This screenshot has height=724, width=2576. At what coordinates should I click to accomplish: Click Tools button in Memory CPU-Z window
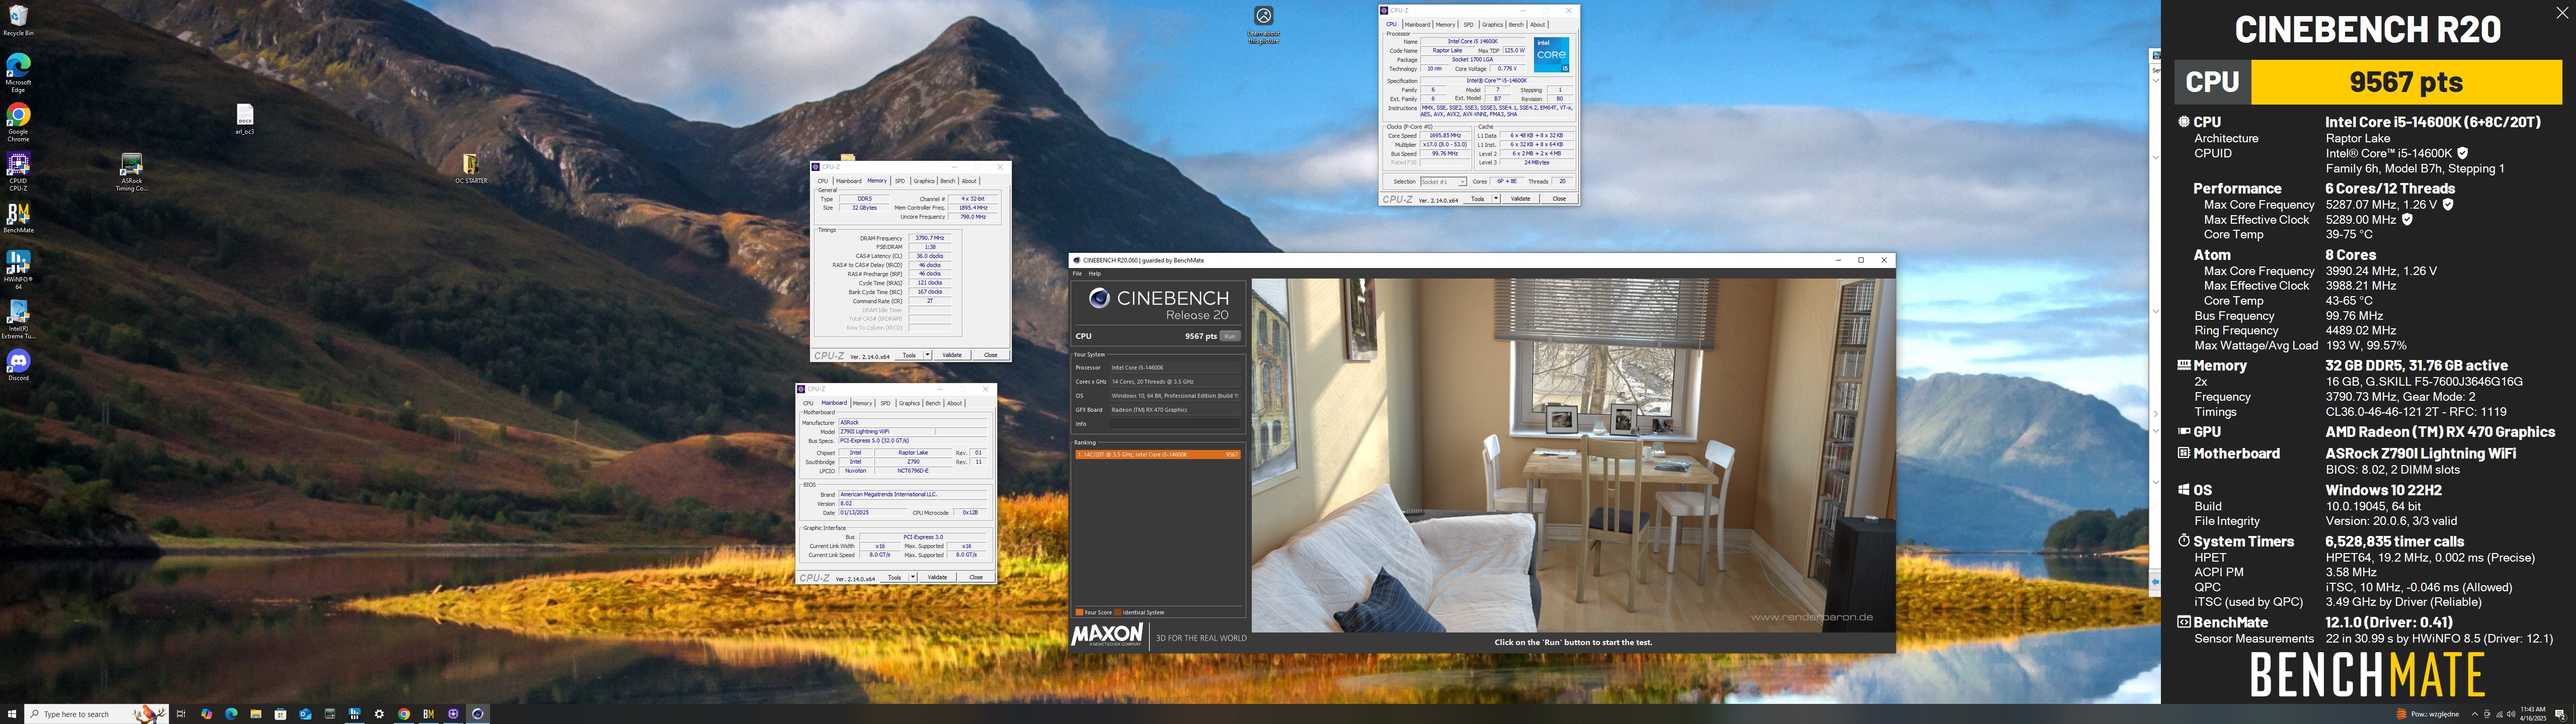(909, 355)
